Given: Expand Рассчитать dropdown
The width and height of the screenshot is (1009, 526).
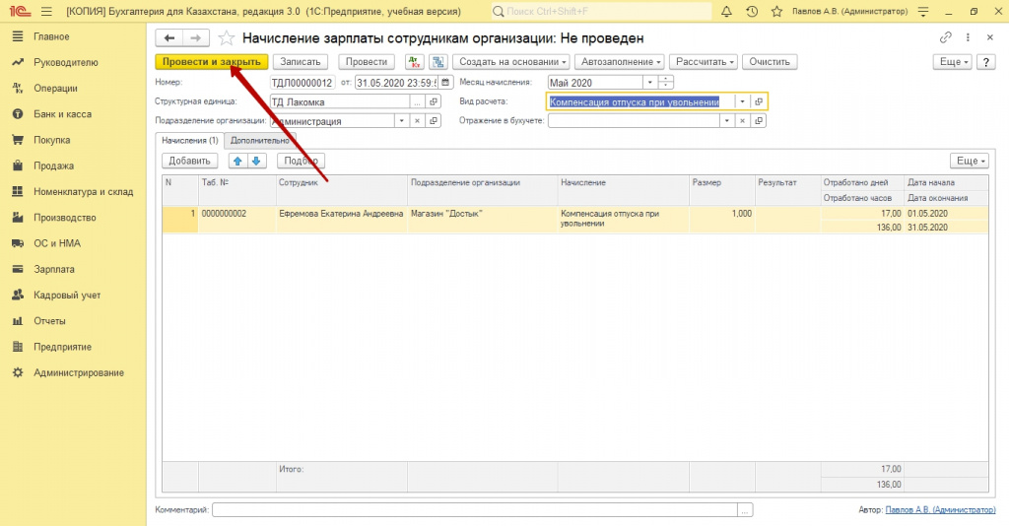Looking at the screenshot, I should tap(704, 62).
